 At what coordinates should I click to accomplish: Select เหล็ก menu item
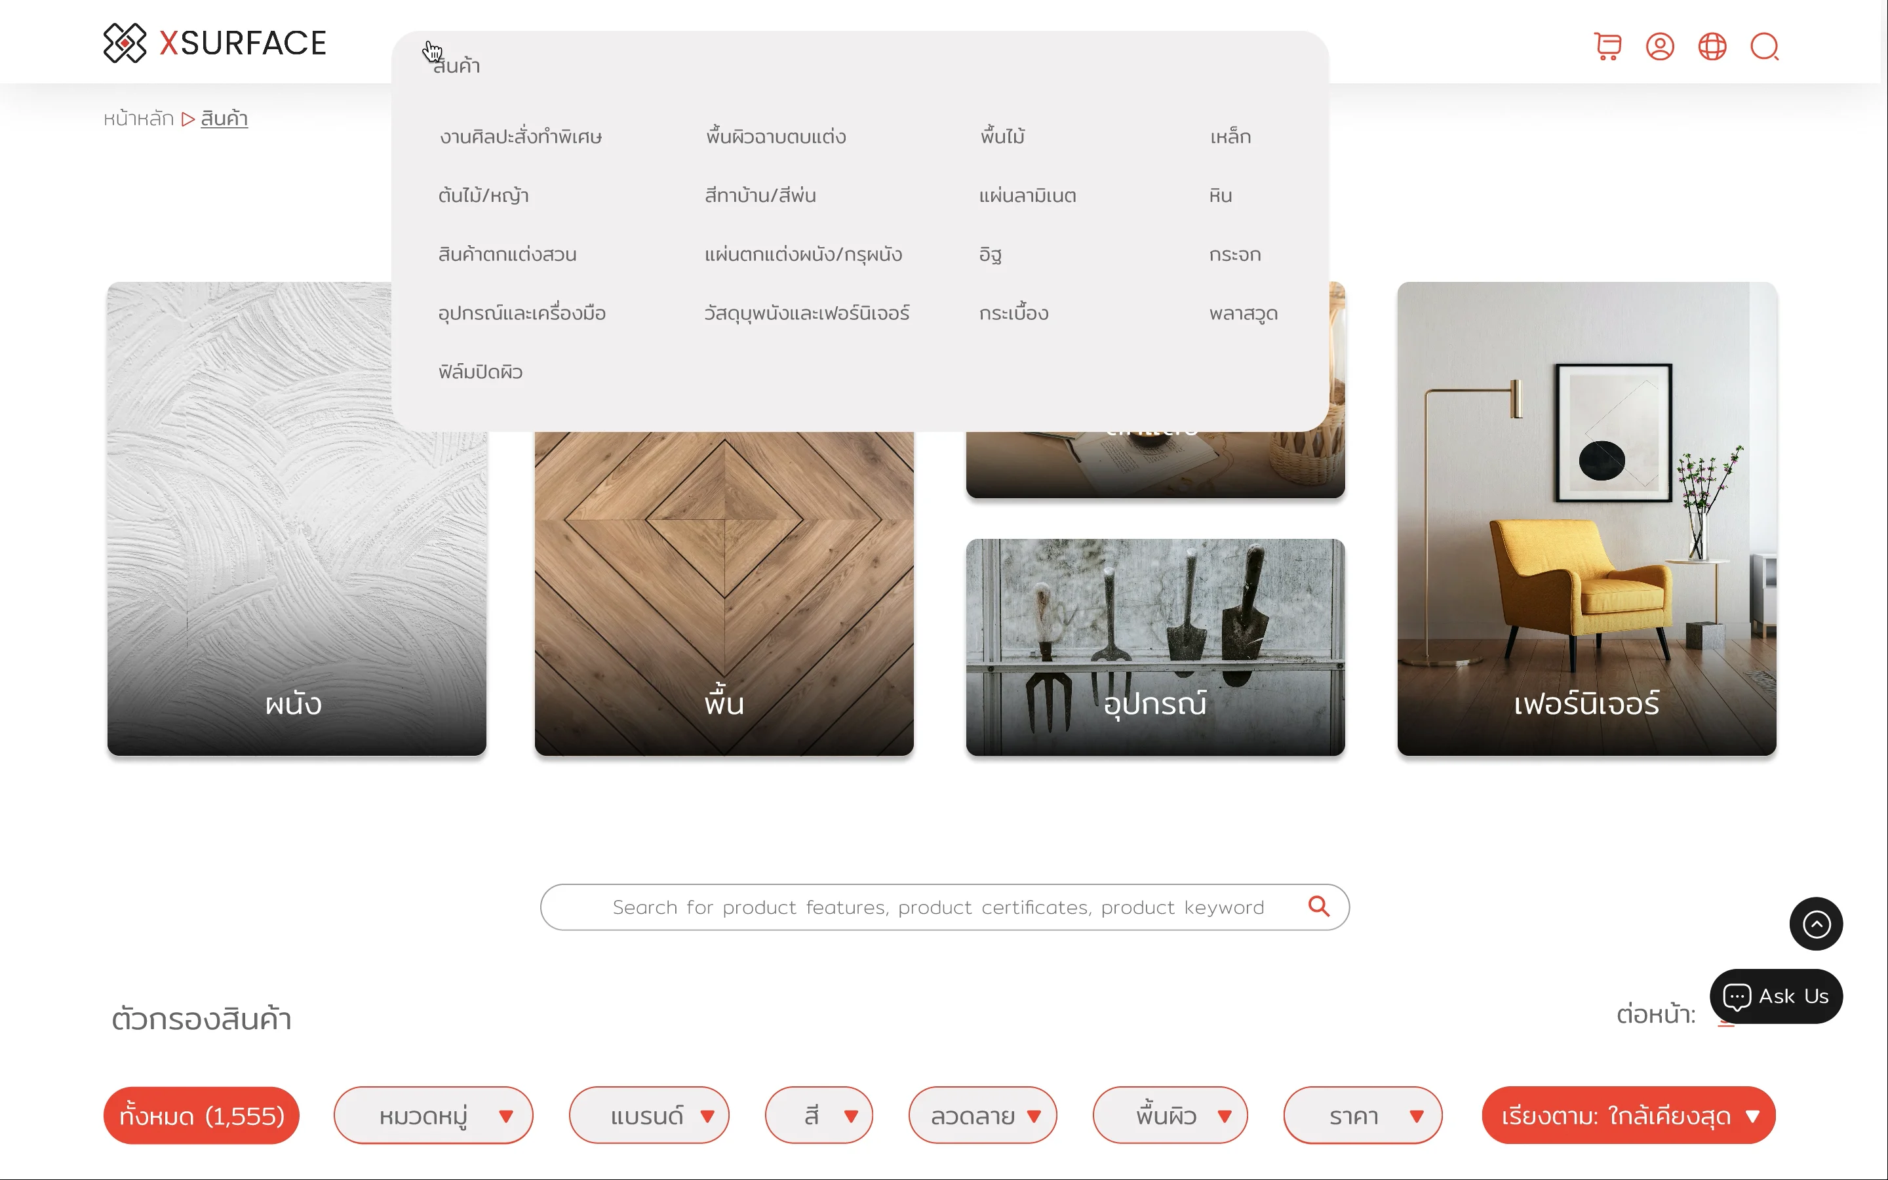coord(1230,136)
